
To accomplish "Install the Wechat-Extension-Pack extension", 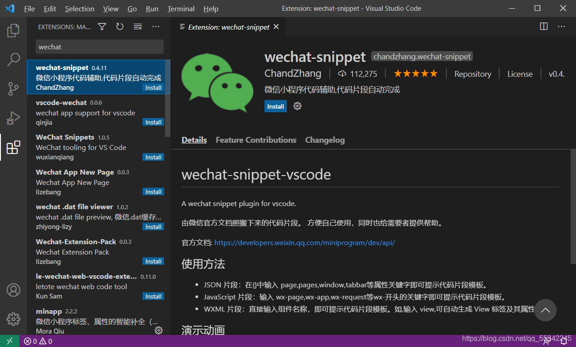I will pos(153,261).
